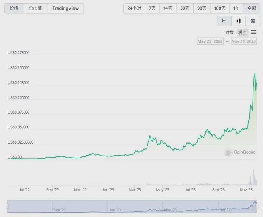Select the 价格 tab

point(14,8)
